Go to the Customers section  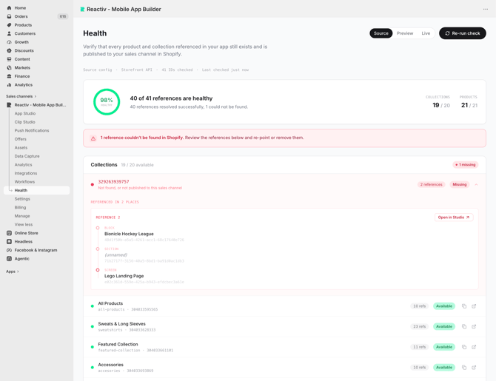25,33
